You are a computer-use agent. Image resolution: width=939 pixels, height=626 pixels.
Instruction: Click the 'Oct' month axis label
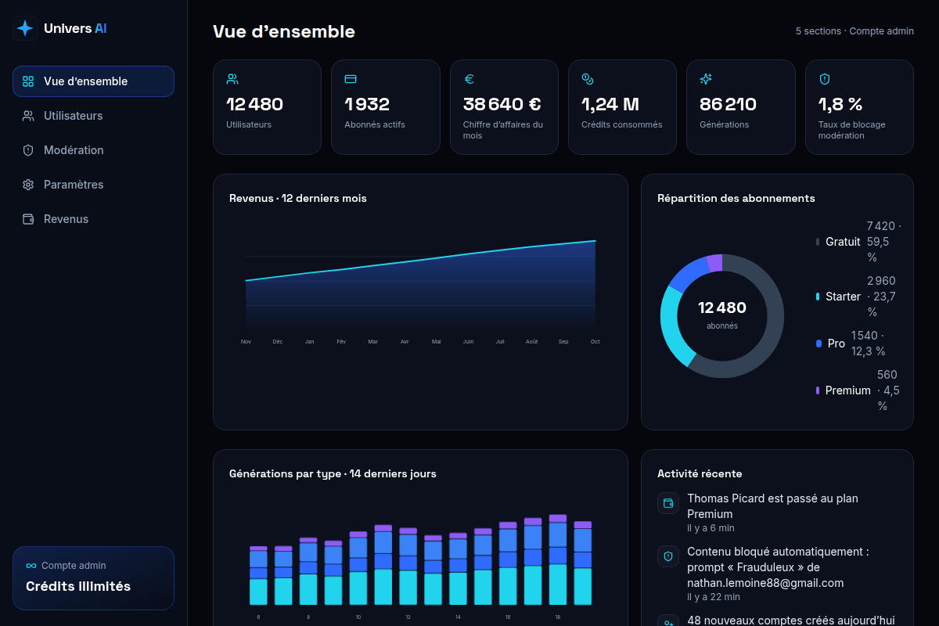click(x=595, y=342)
